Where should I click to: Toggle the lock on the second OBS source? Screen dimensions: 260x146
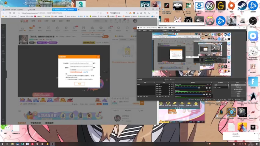172,86
